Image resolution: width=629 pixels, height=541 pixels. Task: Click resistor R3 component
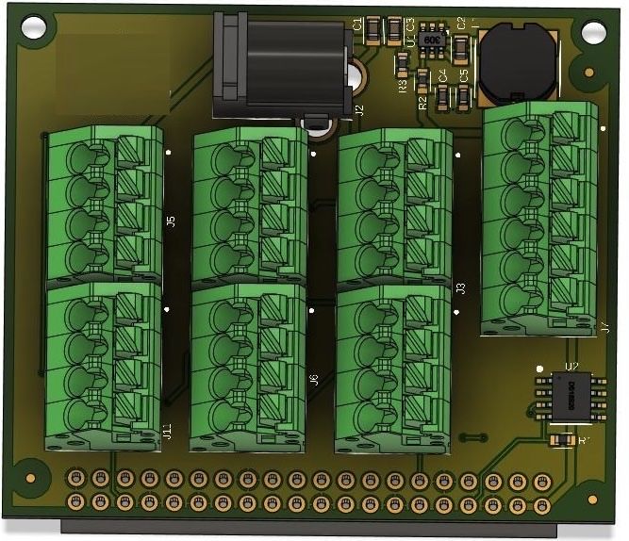point(403,65)
